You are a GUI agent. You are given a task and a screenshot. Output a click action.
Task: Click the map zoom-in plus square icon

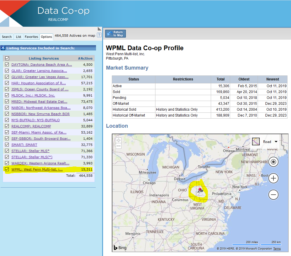(119, 140)
